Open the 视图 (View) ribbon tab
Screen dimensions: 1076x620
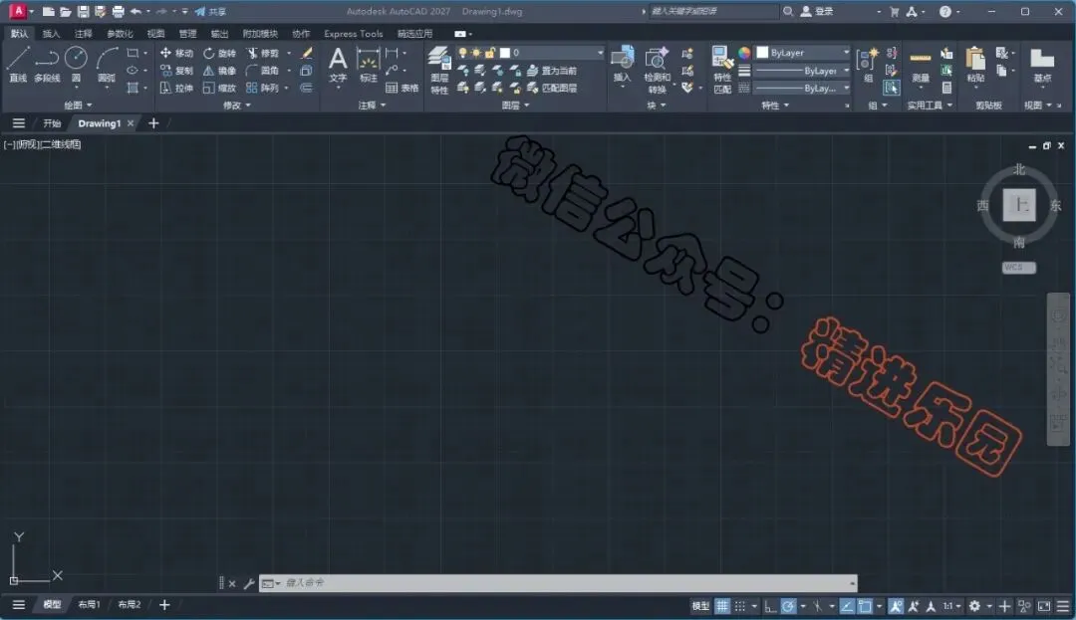tap(155, 34)
